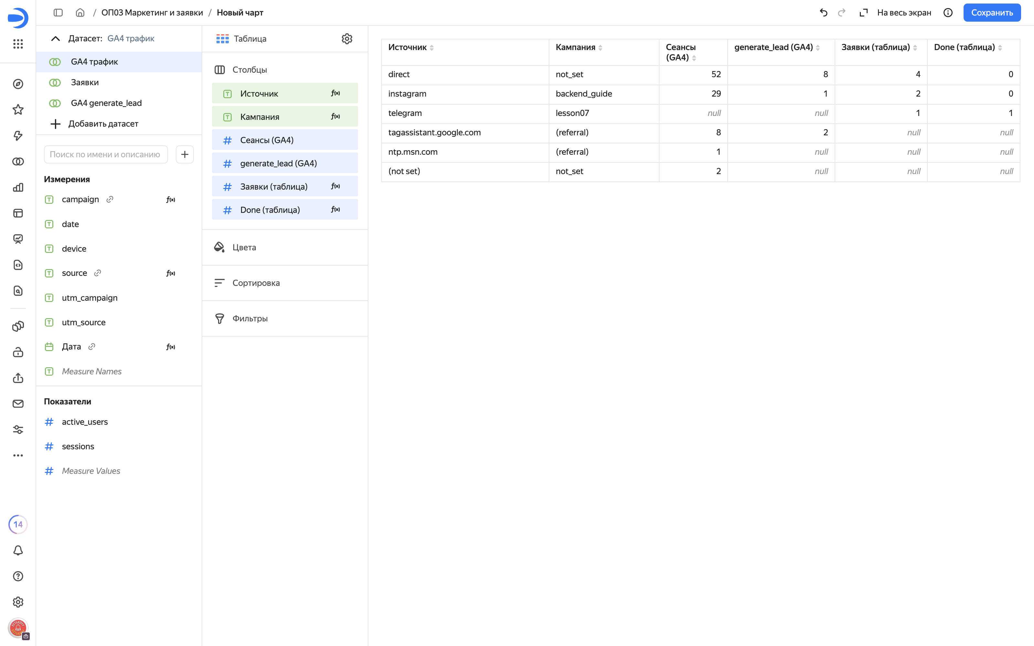The width and height of the screenshot is (1034, 646).
Task: Select the GA4 generate_lead dataset
Action: click(119, 103)
